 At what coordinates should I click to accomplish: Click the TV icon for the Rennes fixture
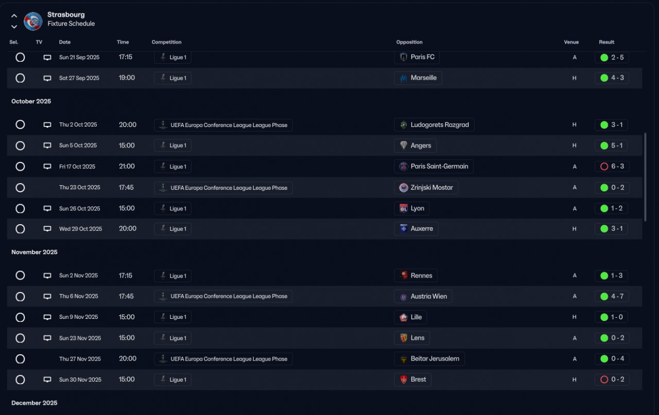pos(47,276)
